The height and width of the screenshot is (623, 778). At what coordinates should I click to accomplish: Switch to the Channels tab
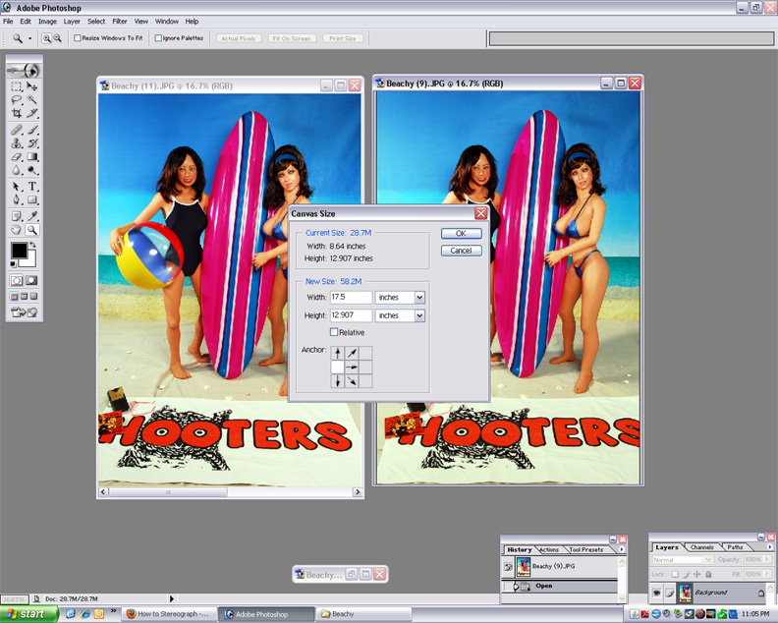coord(701,547)
